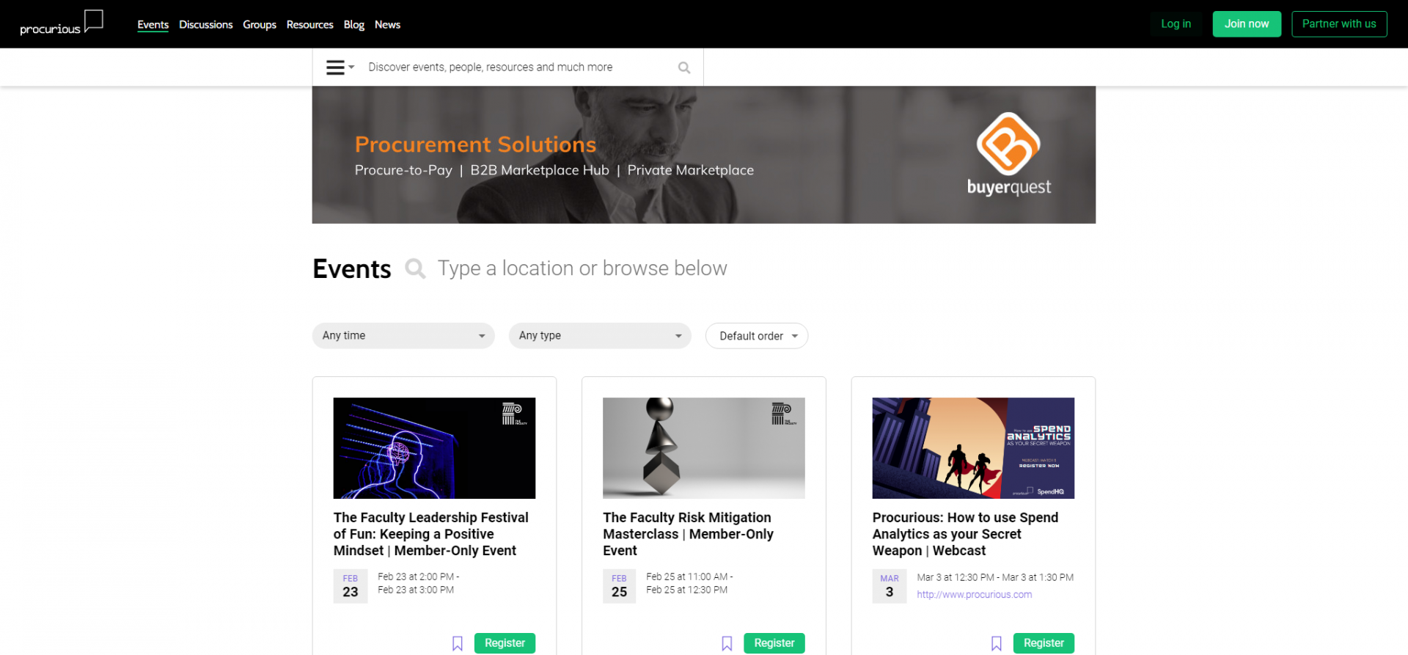
Task: Click the search magnifier in top bar
Action: [x=684, y=67]
